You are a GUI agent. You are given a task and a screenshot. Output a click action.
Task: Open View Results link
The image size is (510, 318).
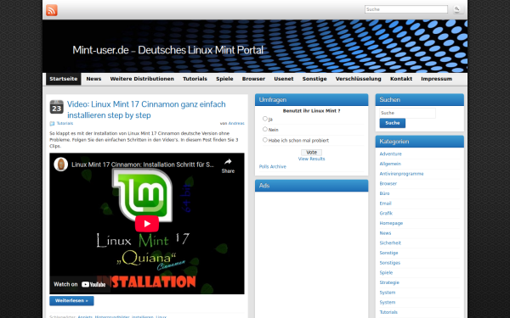coord(311,159)
